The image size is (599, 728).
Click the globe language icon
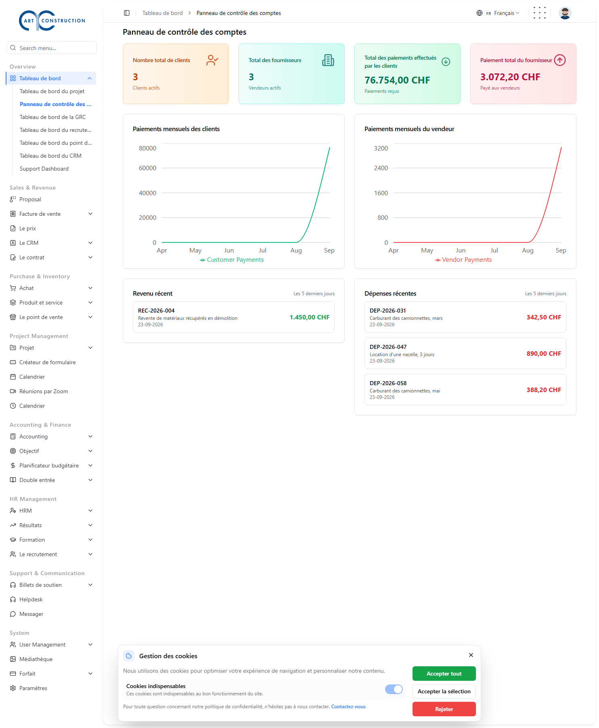pyautogui.click(x=480, y=13)
